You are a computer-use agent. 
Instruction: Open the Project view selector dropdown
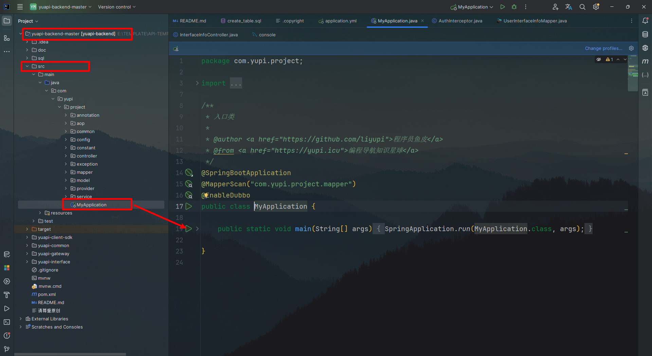pyautogui.click(x=28, y=21)
